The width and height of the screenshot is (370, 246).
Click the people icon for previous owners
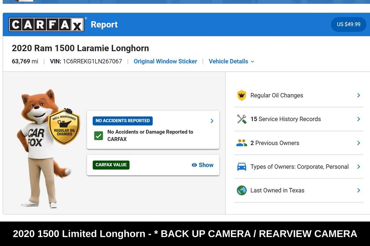coord(242,143)
